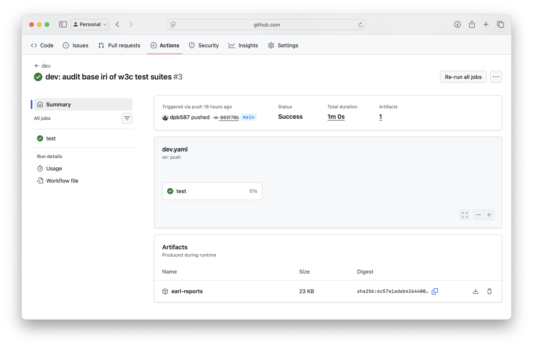Click the Usage stopwatch icon
This screenshot has height=348, width=533.
click(x=40, y=168)
